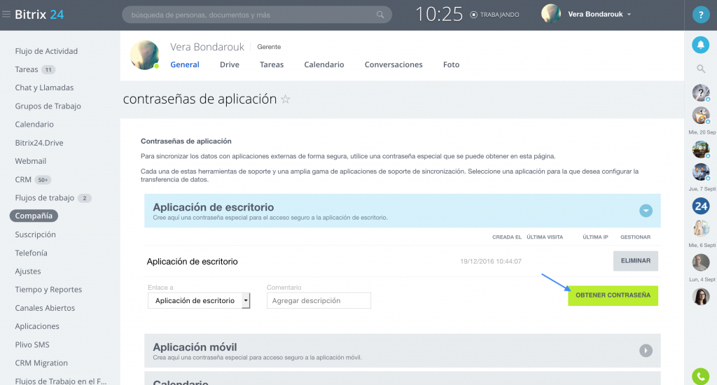Click the OBTENER CONTRASEÑA button

613,295
